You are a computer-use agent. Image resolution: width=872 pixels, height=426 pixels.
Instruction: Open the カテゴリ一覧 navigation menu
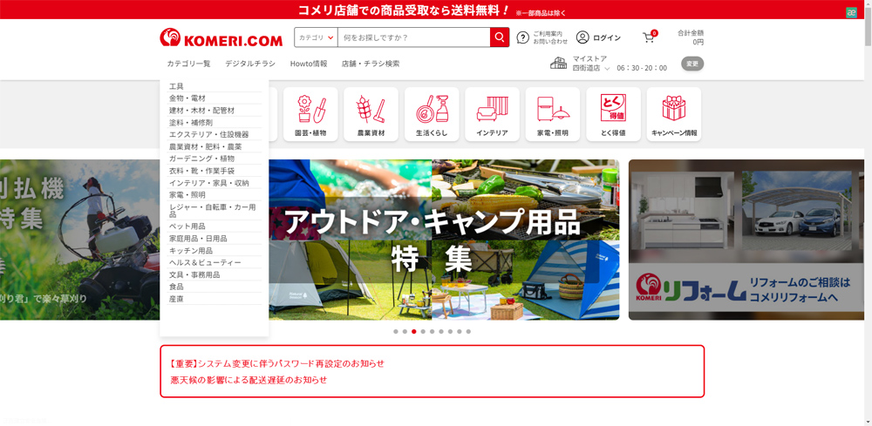click(188, 64)
